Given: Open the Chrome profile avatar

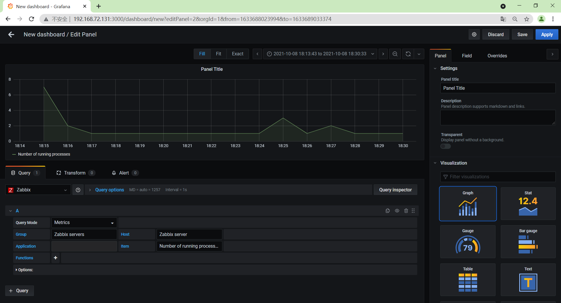Looking at the screenshot, I should coord(541,19).
